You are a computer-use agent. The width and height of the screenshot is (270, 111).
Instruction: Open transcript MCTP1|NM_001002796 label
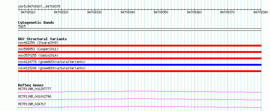[35, 96]
